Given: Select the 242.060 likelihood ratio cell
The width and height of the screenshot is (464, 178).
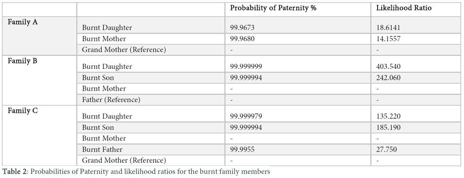Looking at the screenshot, I should (388, 78).
